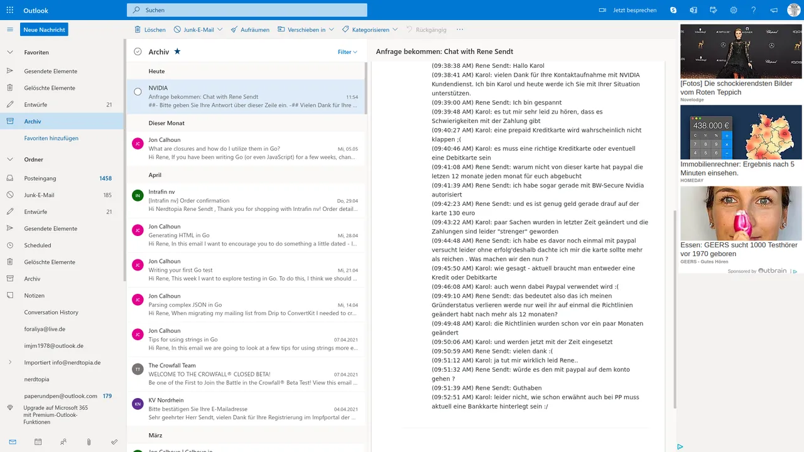Open email 'Parsing complex JSON in Go'
Screen dimensions: 804x452
point(246,304)
